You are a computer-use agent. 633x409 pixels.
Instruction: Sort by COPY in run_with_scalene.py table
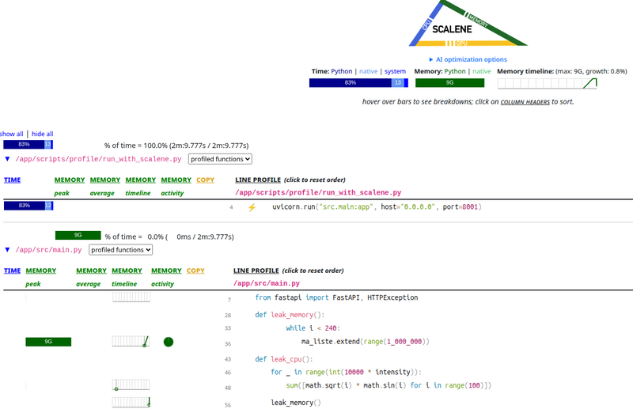point(205,180)
